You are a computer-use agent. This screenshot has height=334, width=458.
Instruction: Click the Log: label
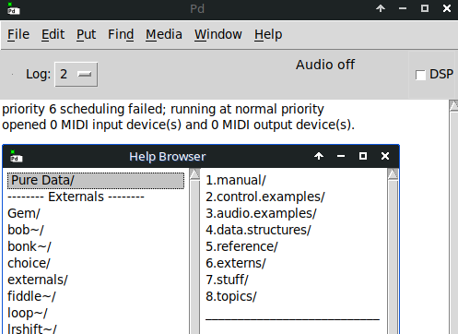[38, 75]
